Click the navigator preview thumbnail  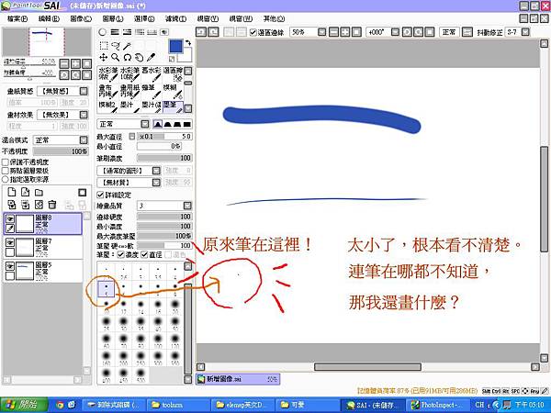[x=47, y=41]
